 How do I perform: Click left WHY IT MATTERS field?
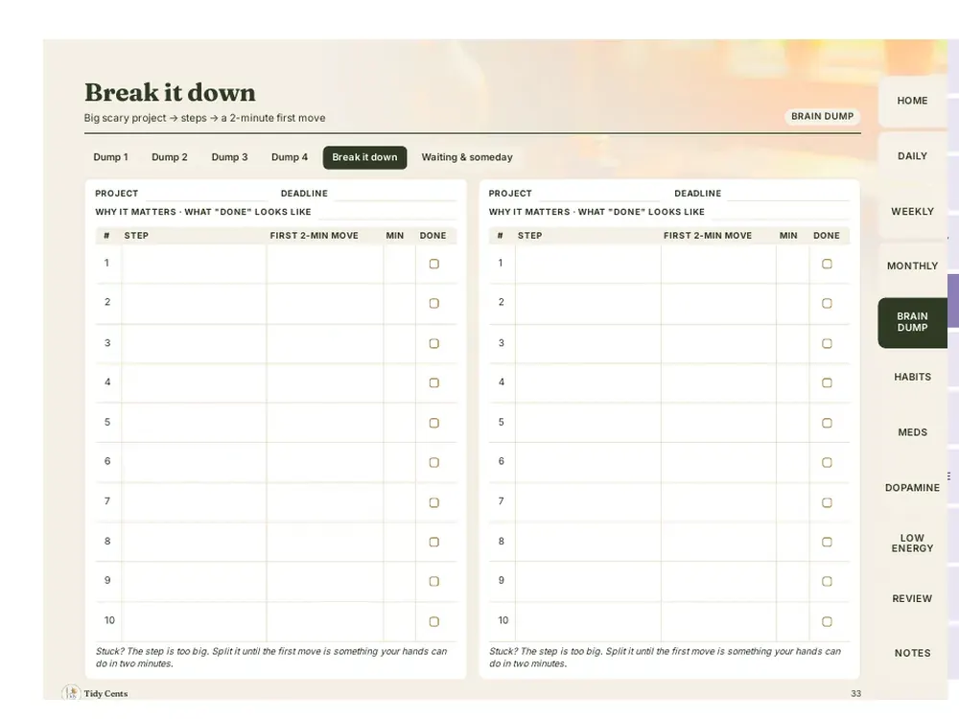[x=387, y=212]
